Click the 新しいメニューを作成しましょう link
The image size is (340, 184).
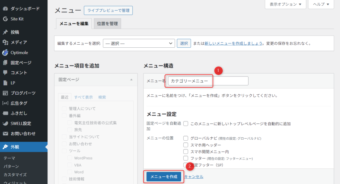234,43
